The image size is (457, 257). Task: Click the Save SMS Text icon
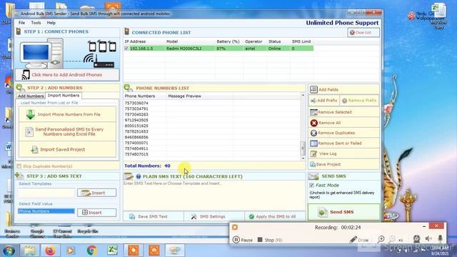132,216
